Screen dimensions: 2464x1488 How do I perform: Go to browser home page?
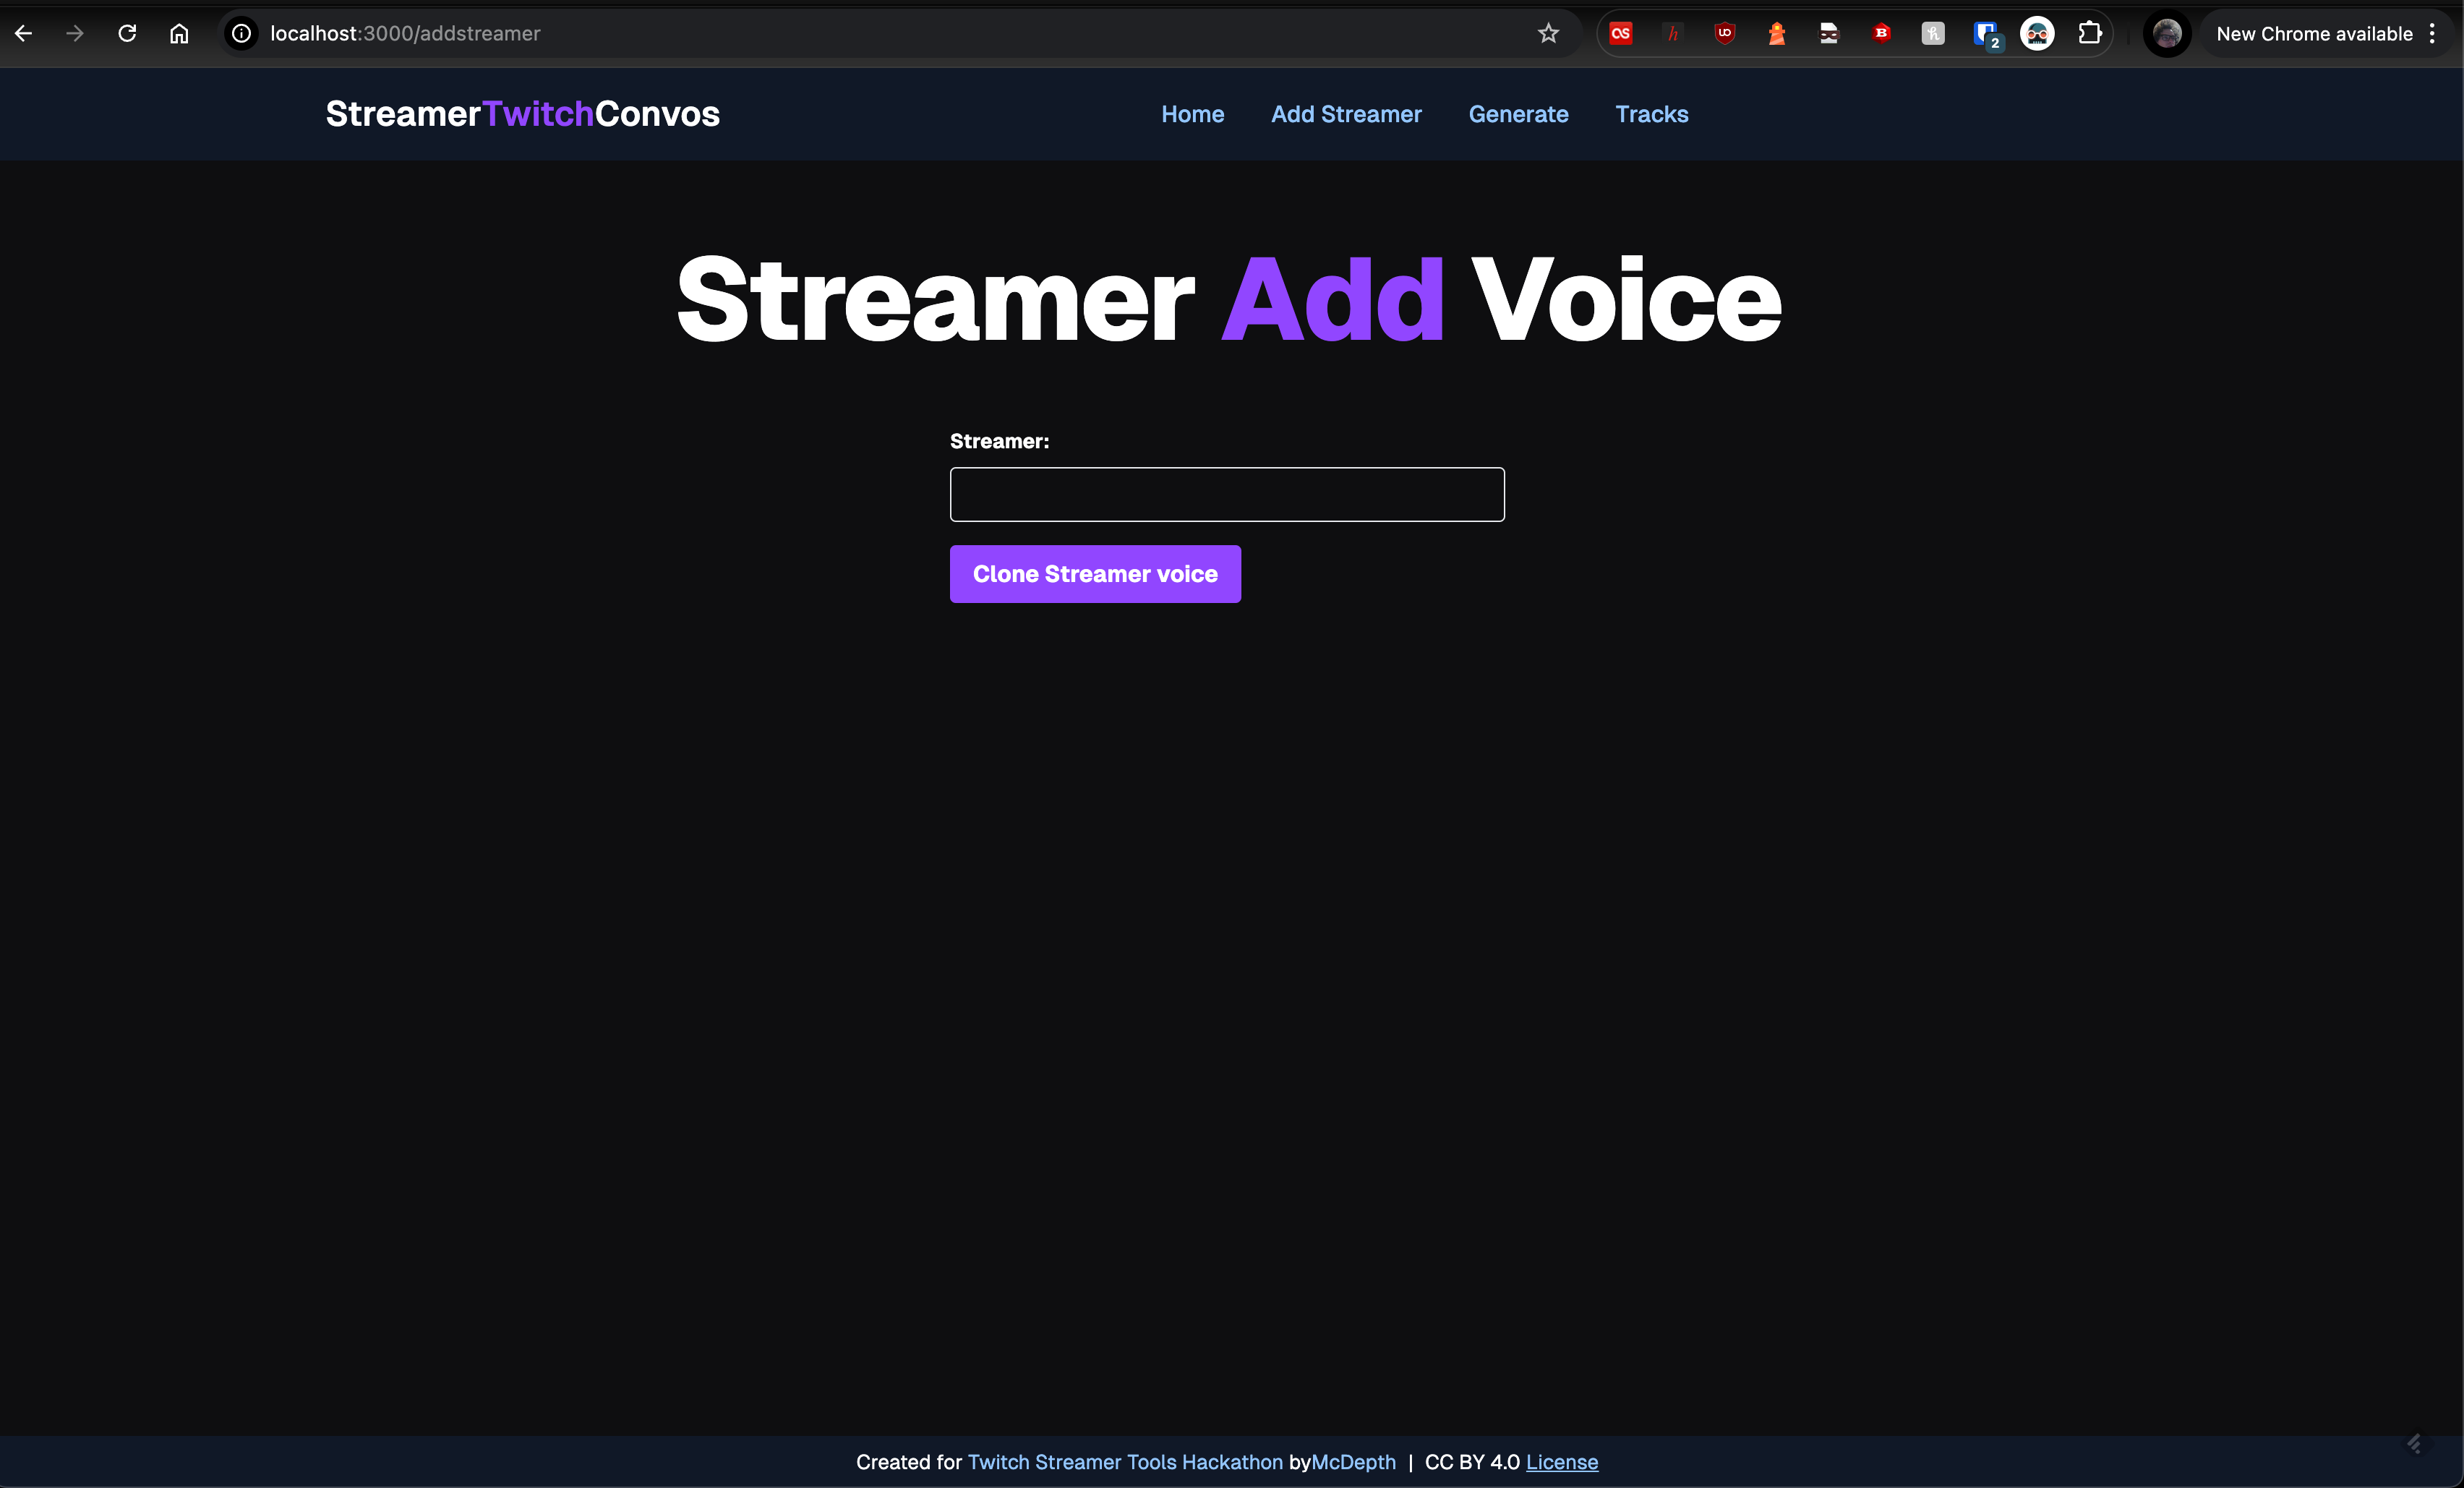(x=179, y=33)
